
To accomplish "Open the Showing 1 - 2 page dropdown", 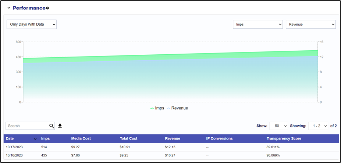I will (318, 126).
